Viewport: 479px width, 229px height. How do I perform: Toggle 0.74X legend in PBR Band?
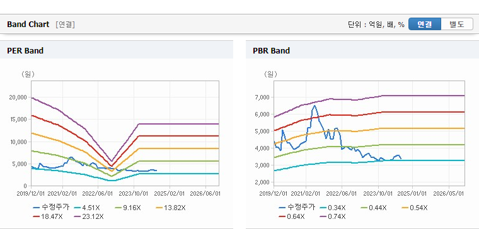coord(332,216)
